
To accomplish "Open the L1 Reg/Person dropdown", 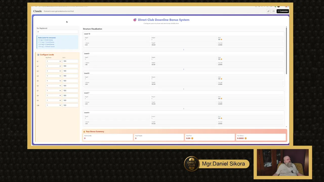I will (x=53, y=61).
